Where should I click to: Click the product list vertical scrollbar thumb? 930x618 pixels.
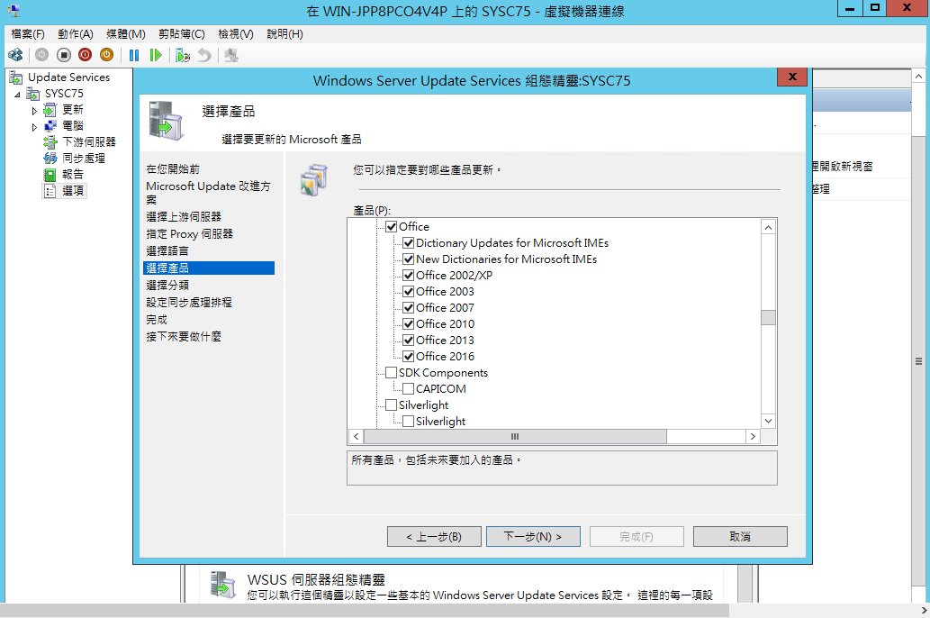point(768,318)
